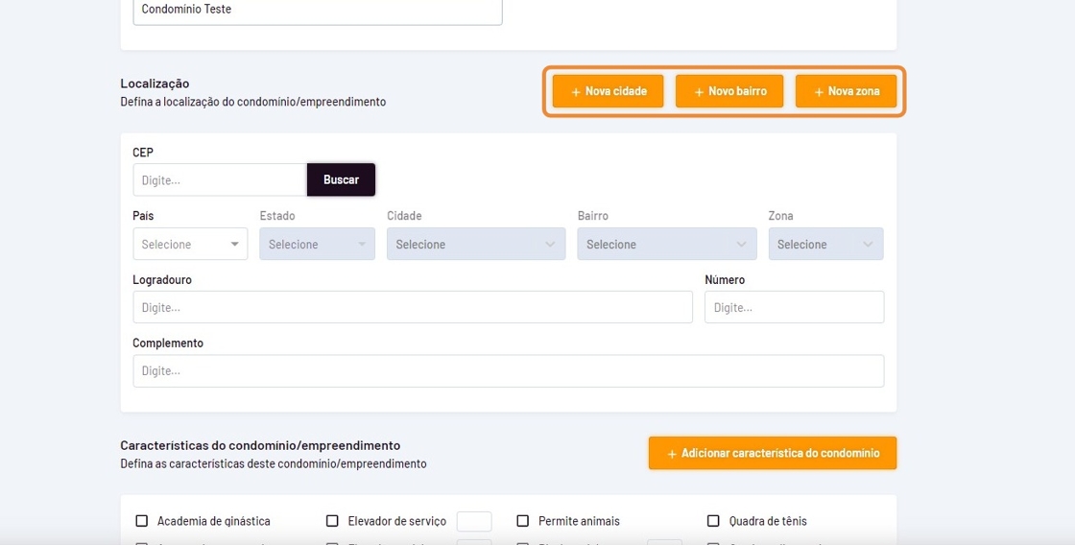Expand the Bairro dropdown
Viewport: 1075px width, 545px height.
click(x=666, y=245)
